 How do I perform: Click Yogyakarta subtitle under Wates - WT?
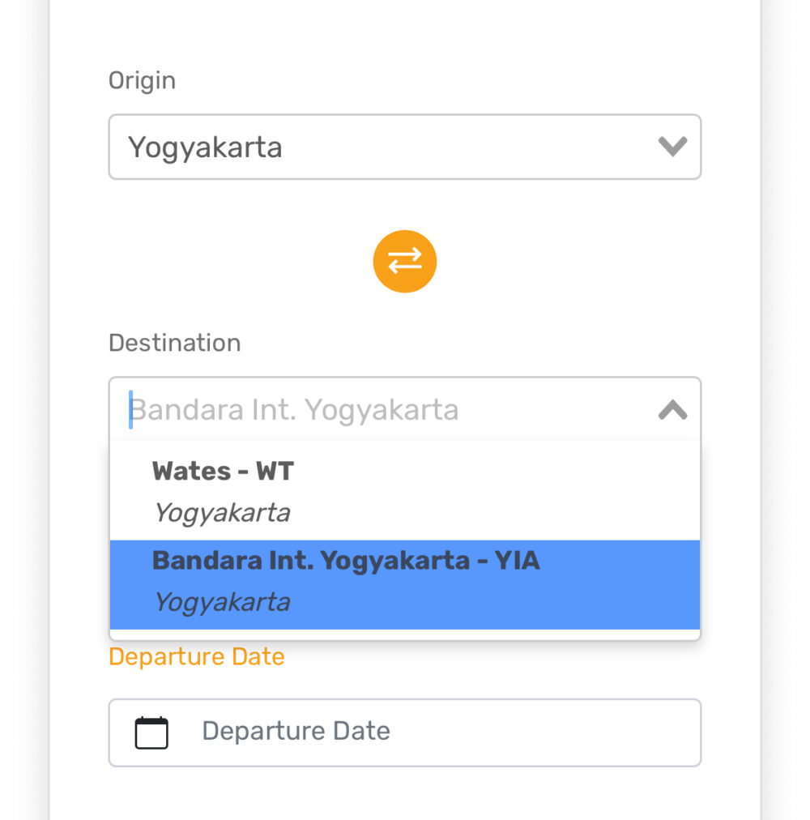222,512
